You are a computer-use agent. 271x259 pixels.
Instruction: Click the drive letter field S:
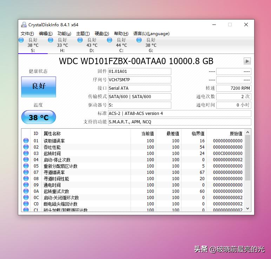click(140, 105)
